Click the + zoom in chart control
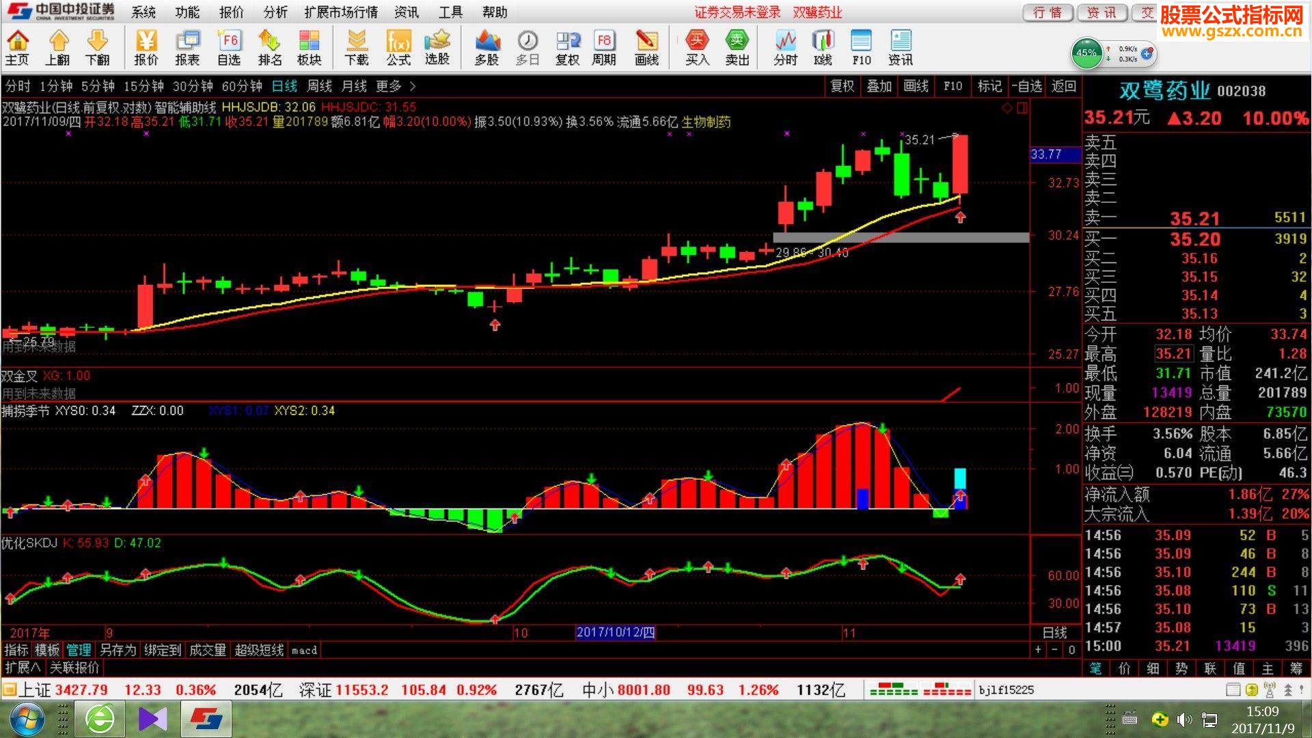Image resolution: width=1312 pixels, height=738 pixels. point(1038,650)
